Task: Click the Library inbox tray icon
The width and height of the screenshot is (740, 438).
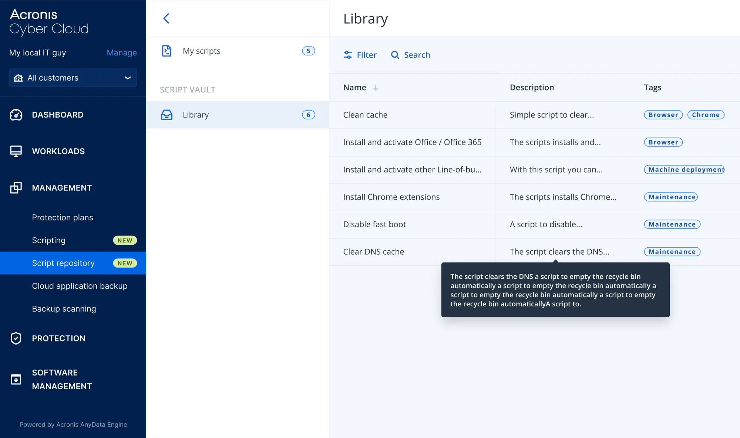Action: pos(166,115)
